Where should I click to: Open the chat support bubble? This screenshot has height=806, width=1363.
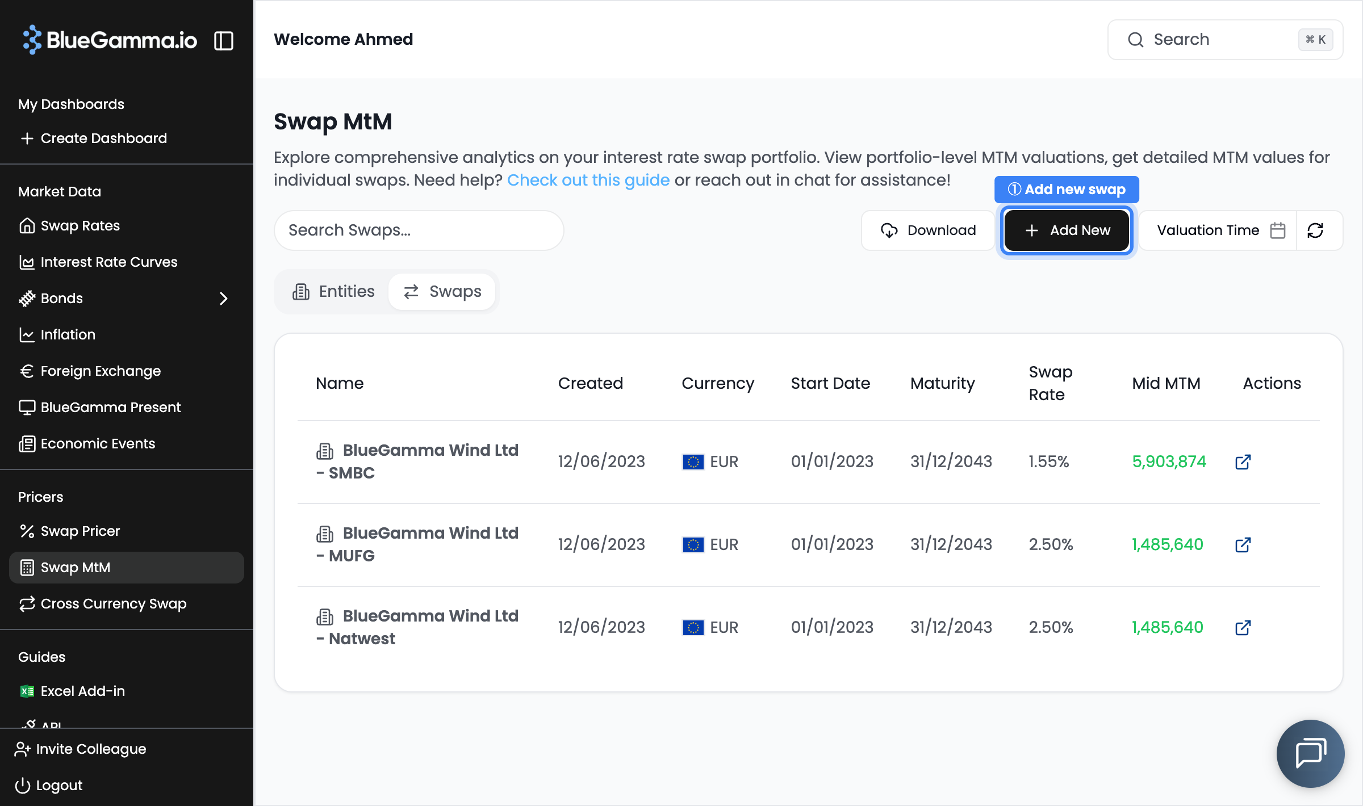[1310, 753]
